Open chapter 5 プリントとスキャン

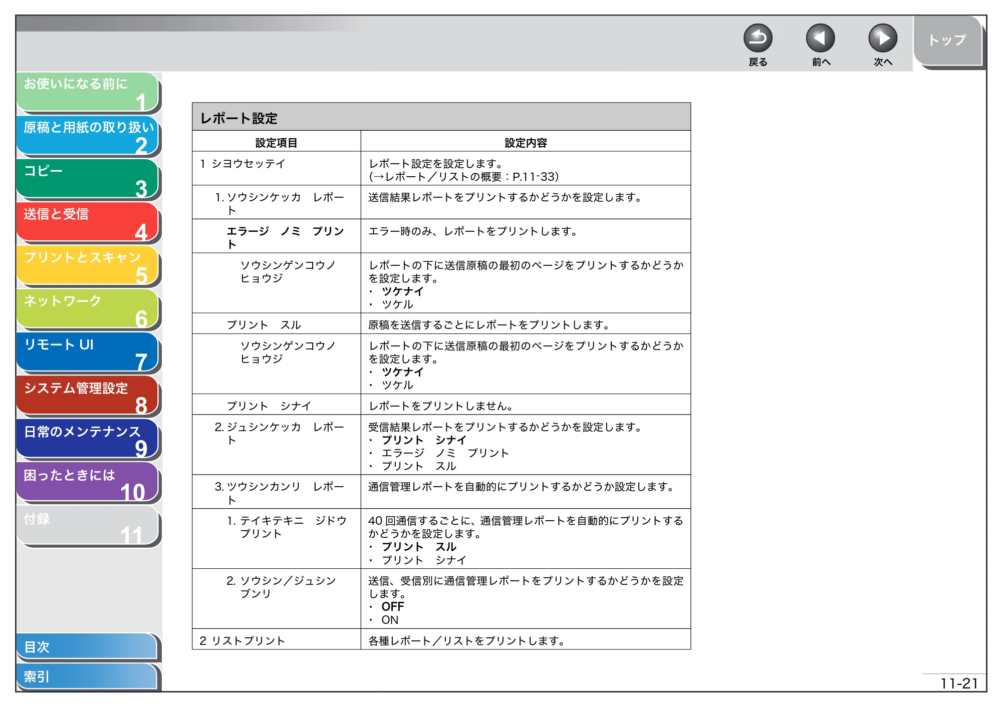click(x=88, y=265)
